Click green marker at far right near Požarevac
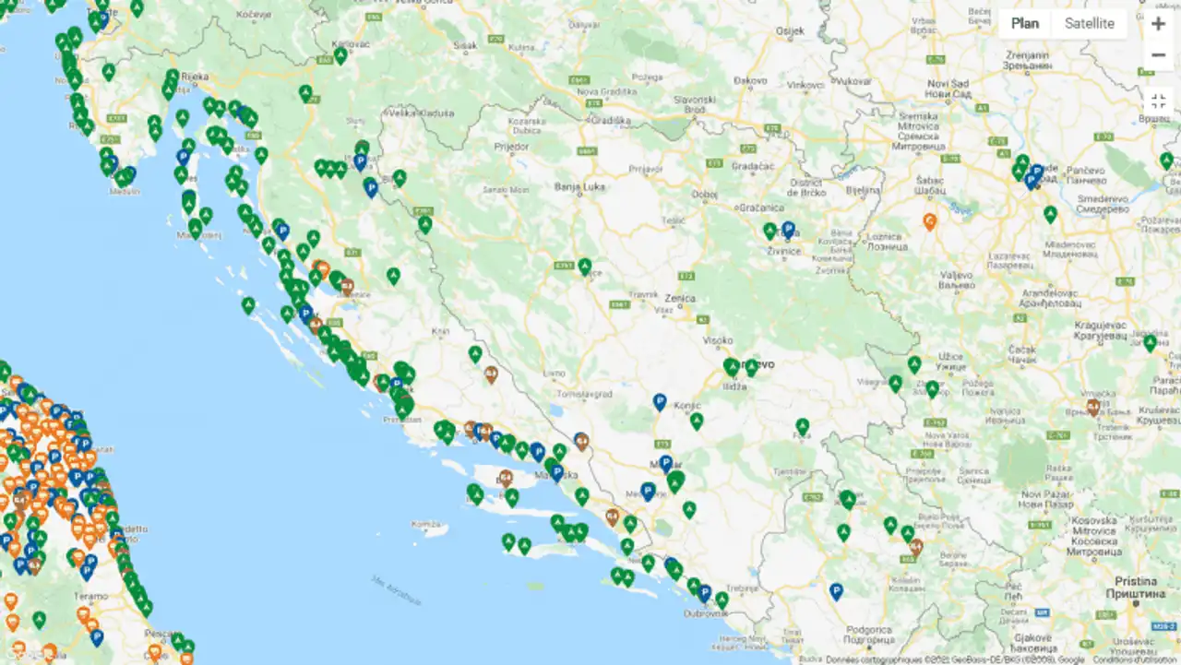The image size is (1181, 665). (1167, 160)
